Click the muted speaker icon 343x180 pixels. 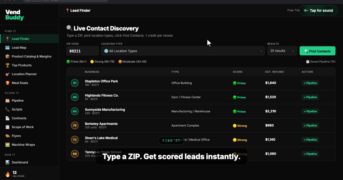[x=306, y=10]
